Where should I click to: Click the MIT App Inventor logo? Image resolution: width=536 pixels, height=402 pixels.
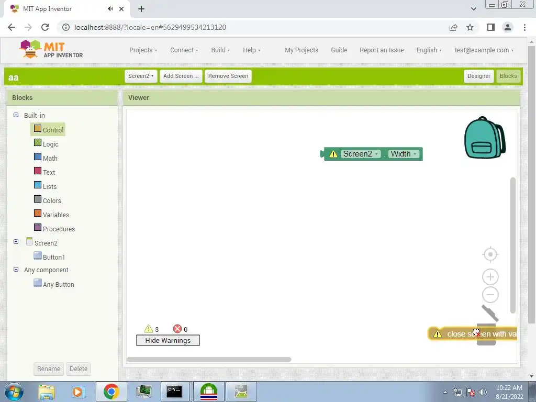pyautogui.click(x=51, y=50)
